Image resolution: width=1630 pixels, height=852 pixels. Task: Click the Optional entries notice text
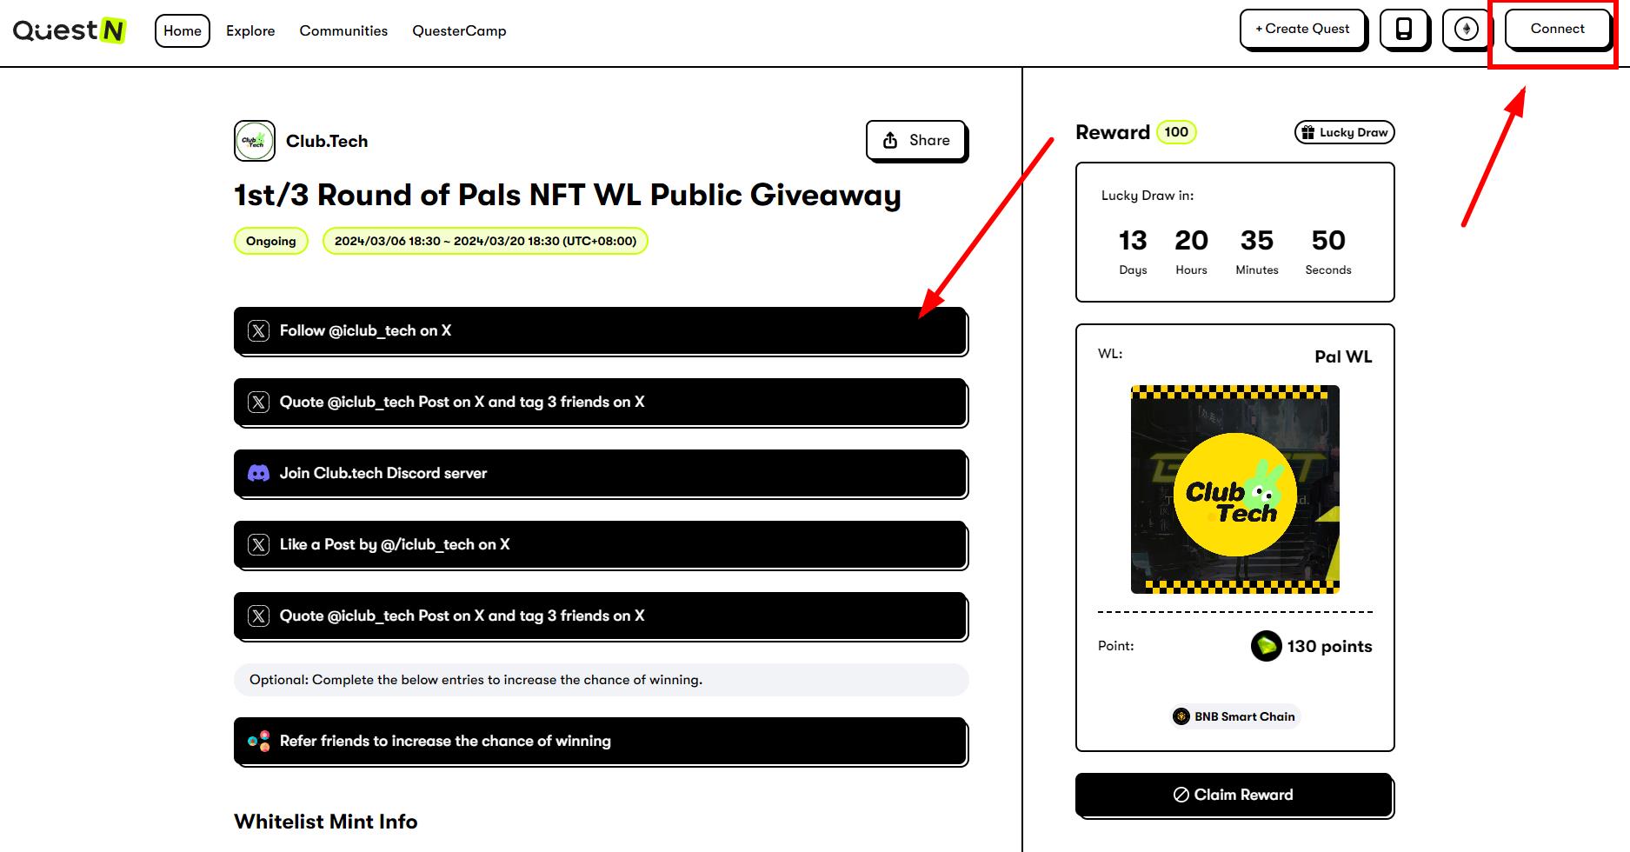pyautogui.click(x=476, y=680)
